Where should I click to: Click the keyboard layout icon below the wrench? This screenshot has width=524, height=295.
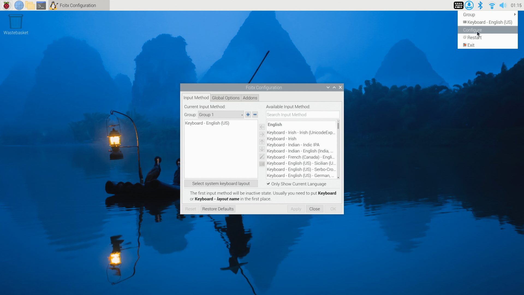tap(262, 164)
